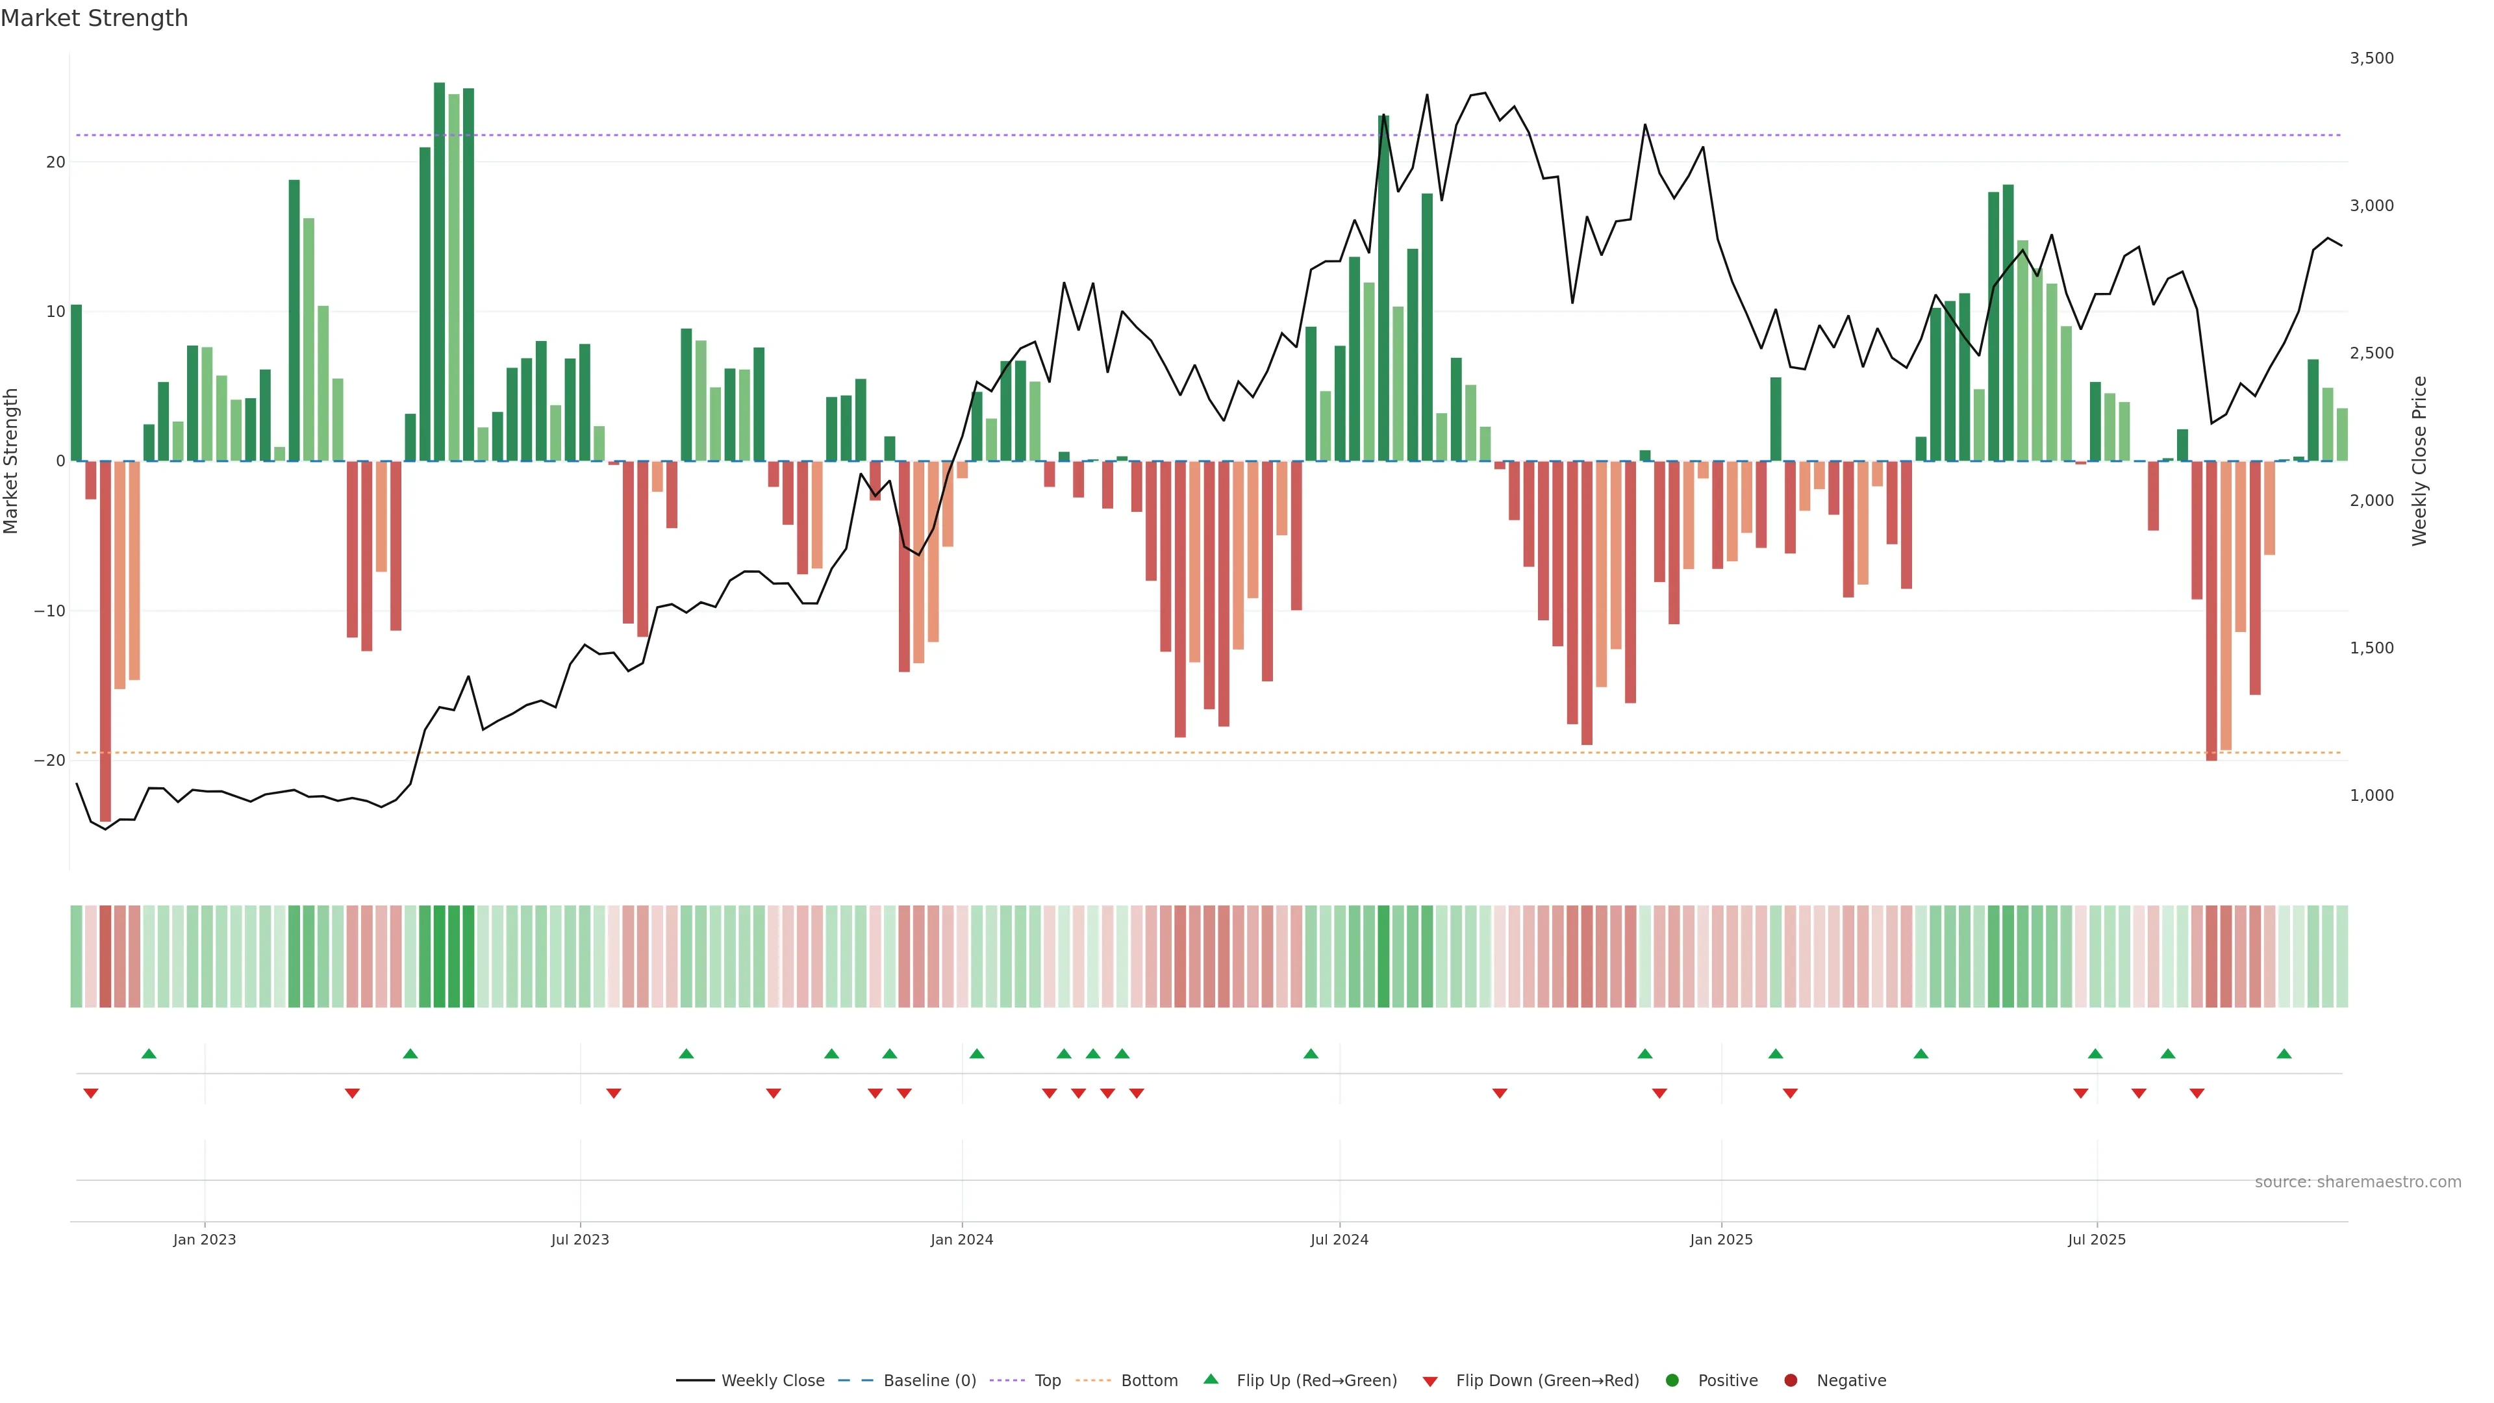Click Flip Up green triangle legend icon

(x=1210, y=1380)
